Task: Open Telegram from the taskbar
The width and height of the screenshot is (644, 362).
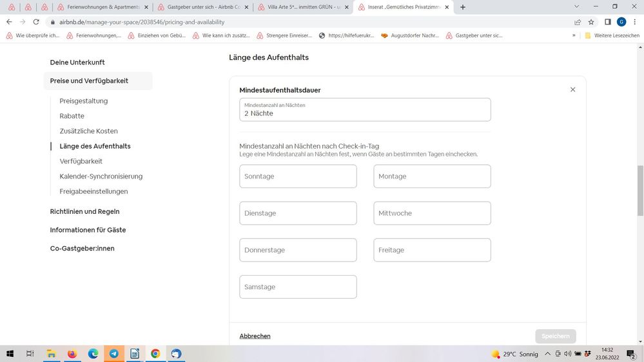Action: coord(114,354)
